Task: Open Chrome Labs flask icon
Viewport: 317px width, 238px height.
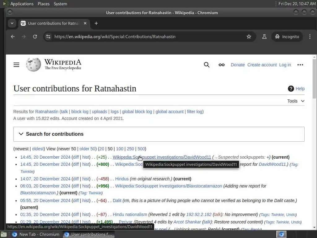Action: coord(264,37)
